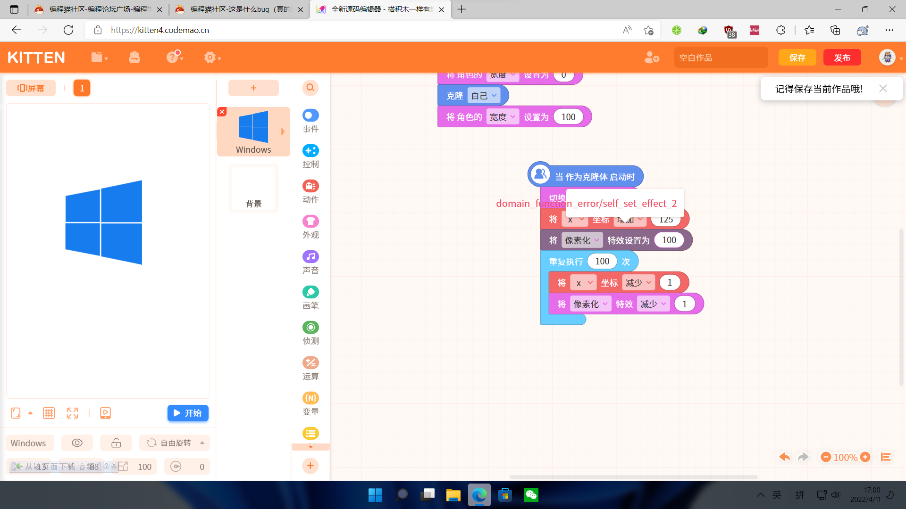Zoom in the workspace with plus
The width and height of the screenshot is (906, 509).
(865, 457)
